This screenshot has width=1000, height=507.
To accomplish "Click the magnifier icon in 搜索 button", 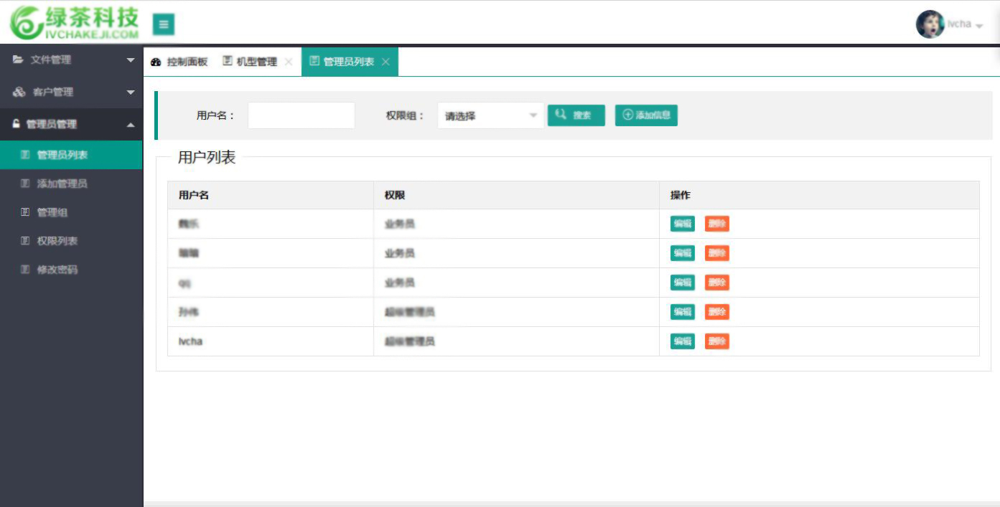I will click(561, 115).
